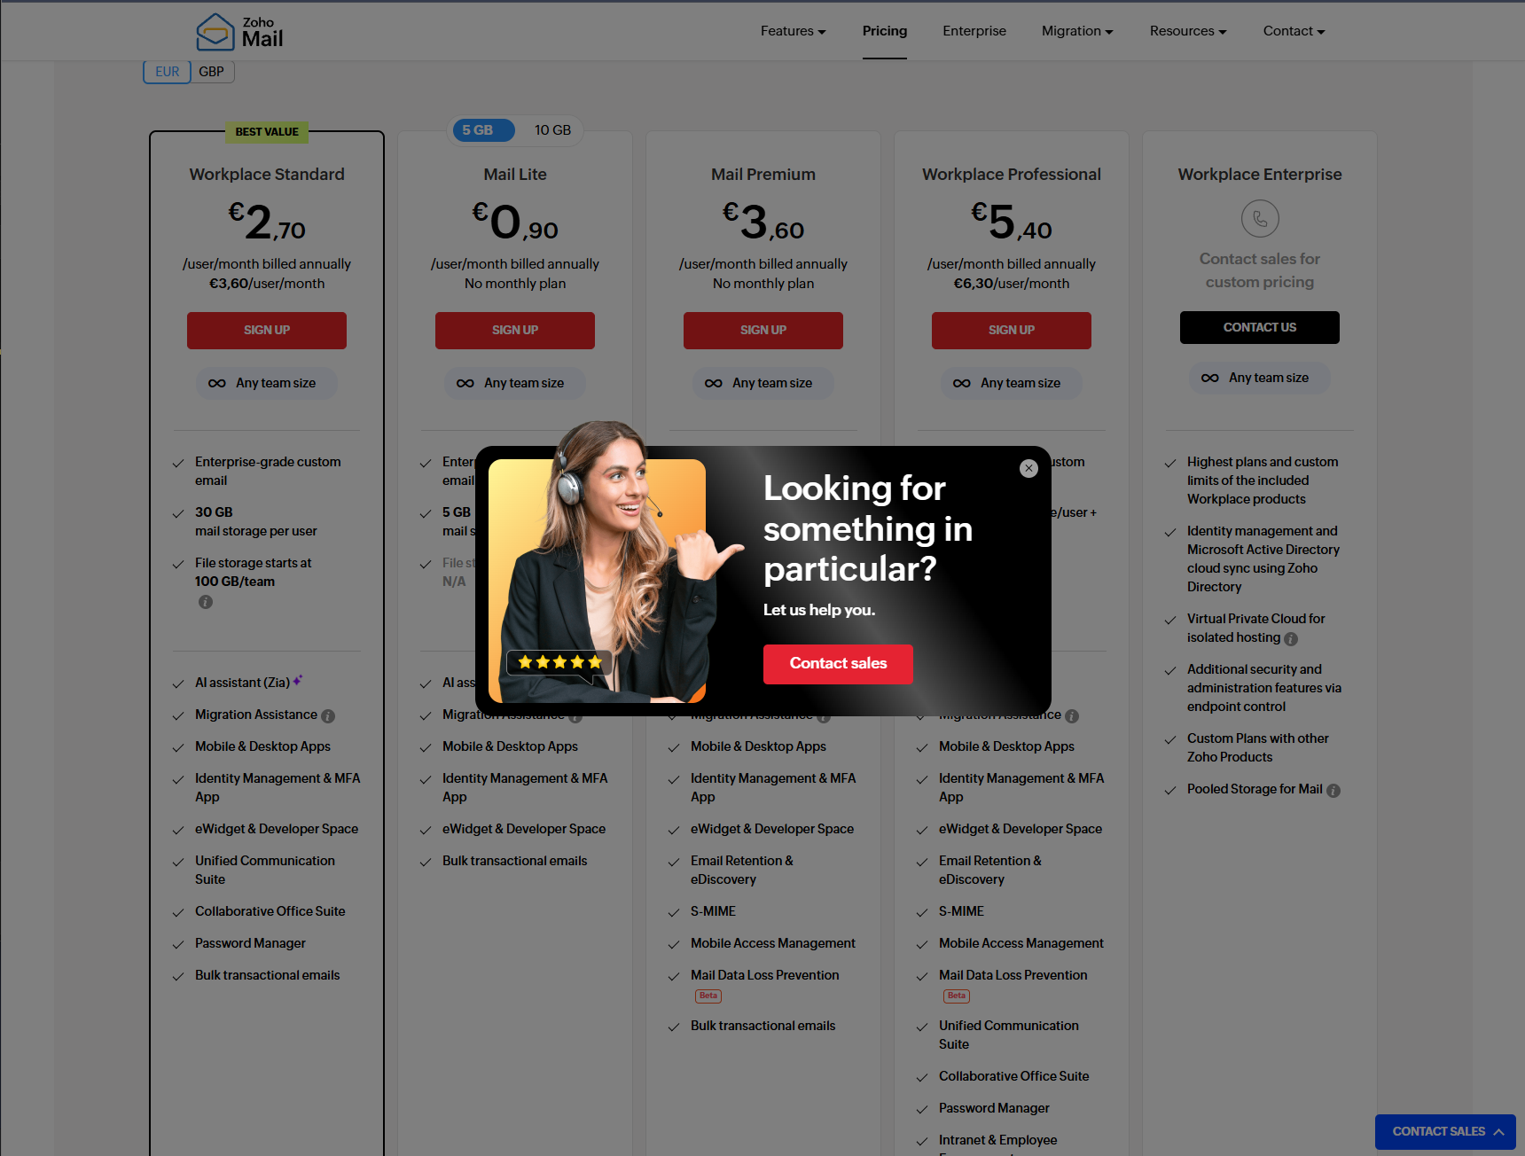Sign up for Mail Premium plan
1525x1156 pixels.
pyautogui.click(x=763, y=330)
